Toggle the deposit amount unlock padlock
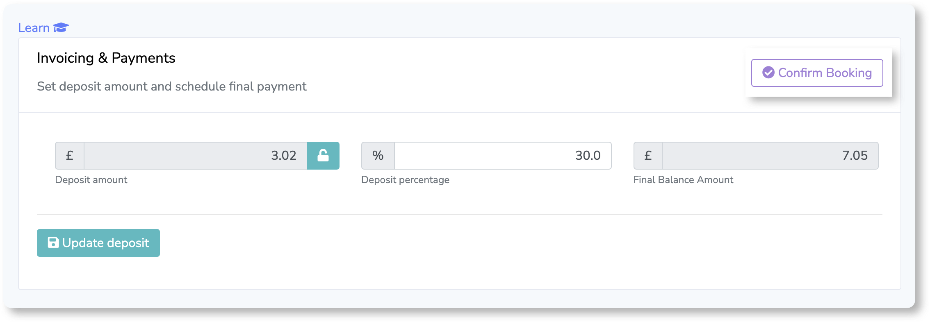Screen dimensions: 930x322 [x=323, y=156]
